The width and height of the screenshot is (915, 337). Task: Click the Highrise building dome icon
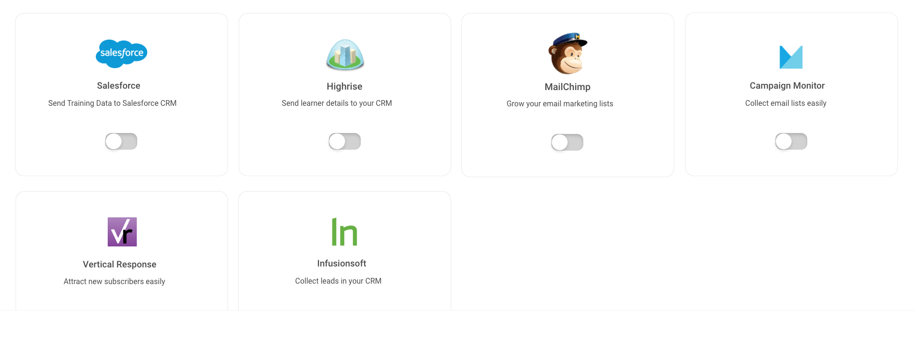345,54
